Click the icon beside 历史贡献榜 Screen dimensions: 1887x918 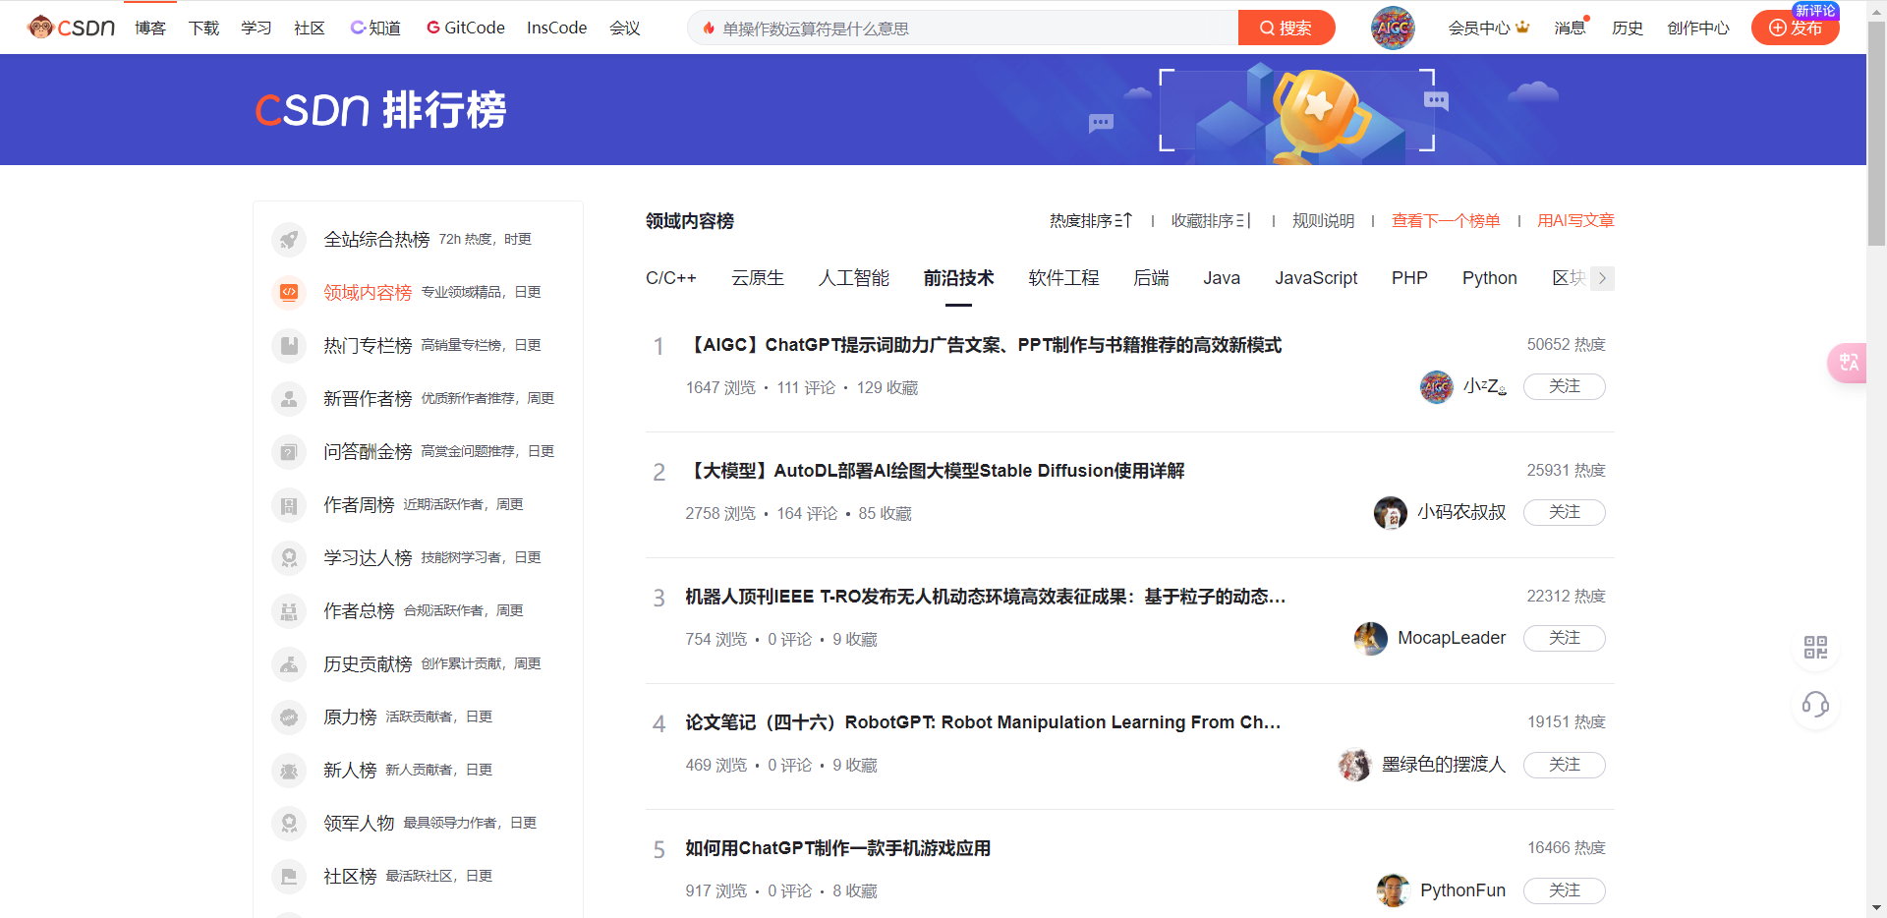[289, 663]
